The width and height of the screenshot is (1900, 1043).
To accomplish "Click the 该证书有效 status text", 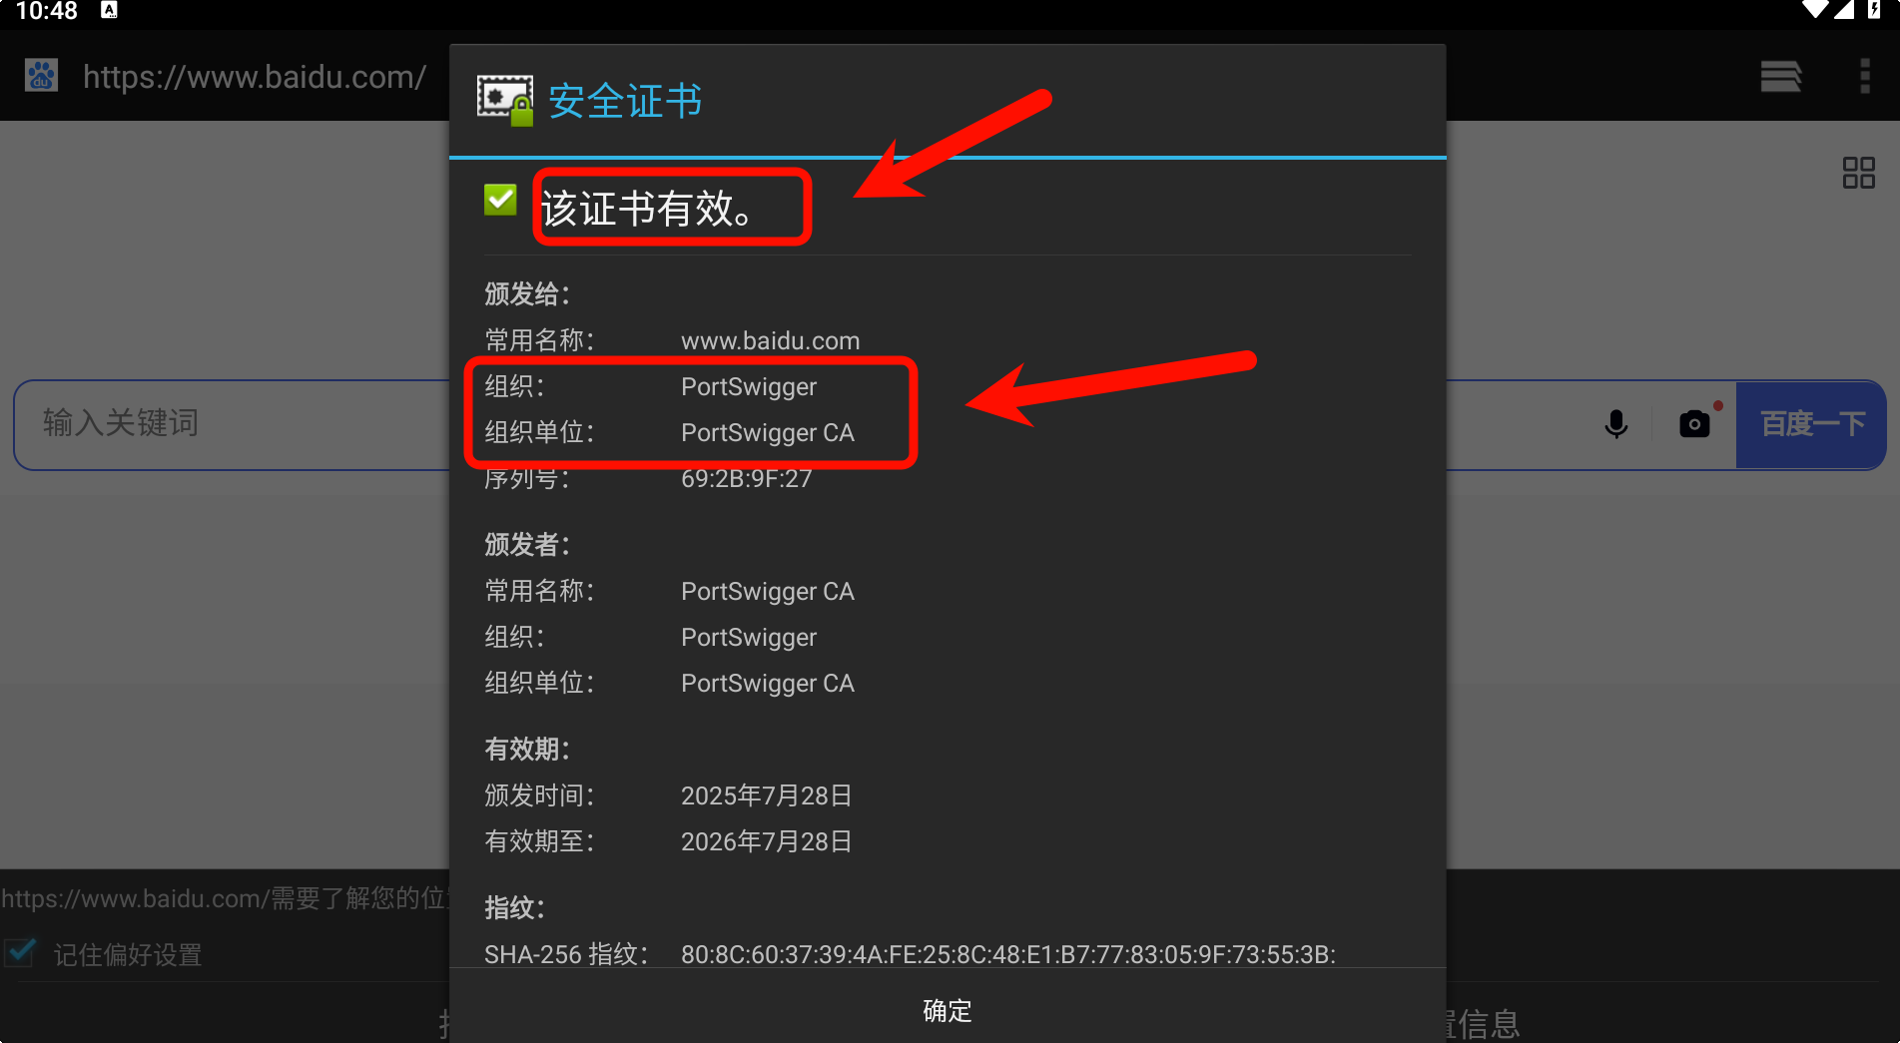I will 647,209.
